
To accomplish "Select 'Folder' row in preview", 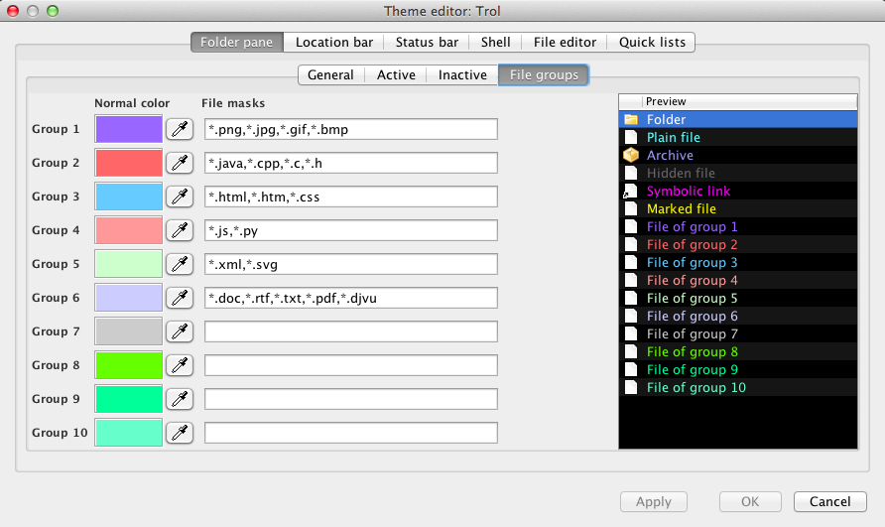I will pyautogui.click(x=738, y=119).
